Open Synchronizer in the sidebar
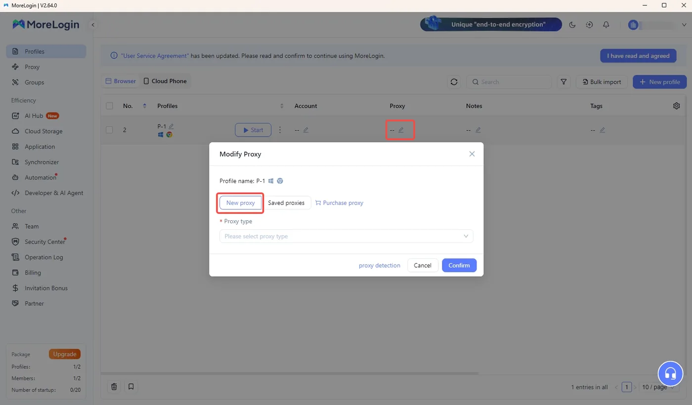Screen dimensions: 692x405 (46, 162)
